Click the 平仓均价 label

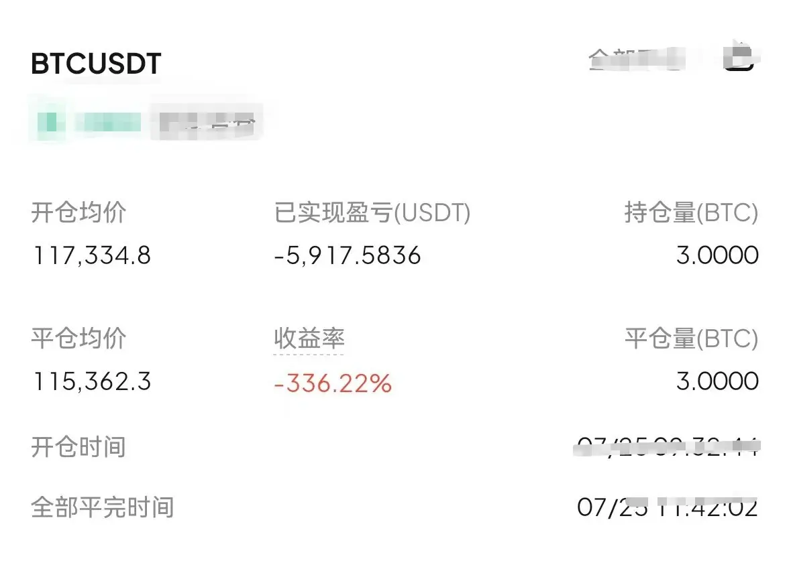pos(78,338)
